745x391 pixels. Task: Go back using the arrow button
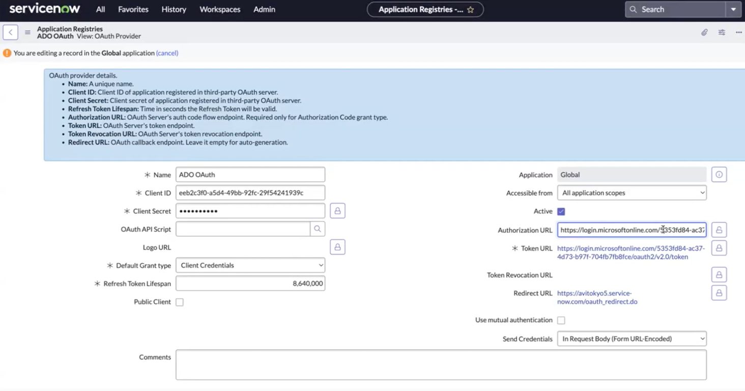point(10,32)
